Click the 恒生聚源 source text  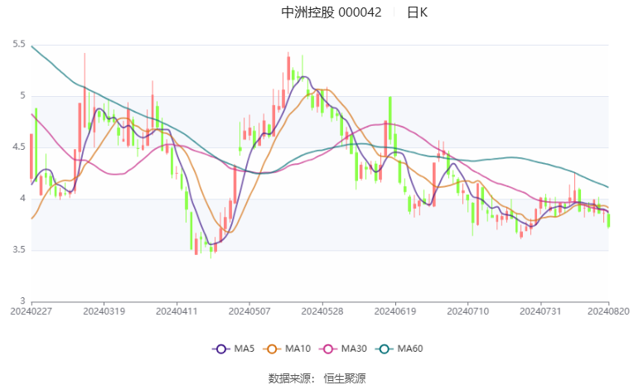[x=345, y=378]
